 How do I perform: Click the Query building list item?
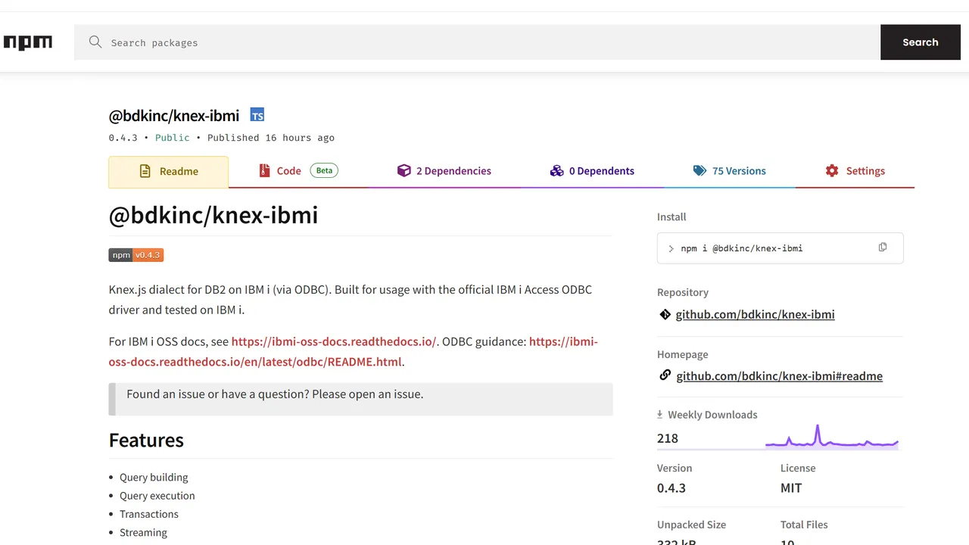[x=154, y=478]
